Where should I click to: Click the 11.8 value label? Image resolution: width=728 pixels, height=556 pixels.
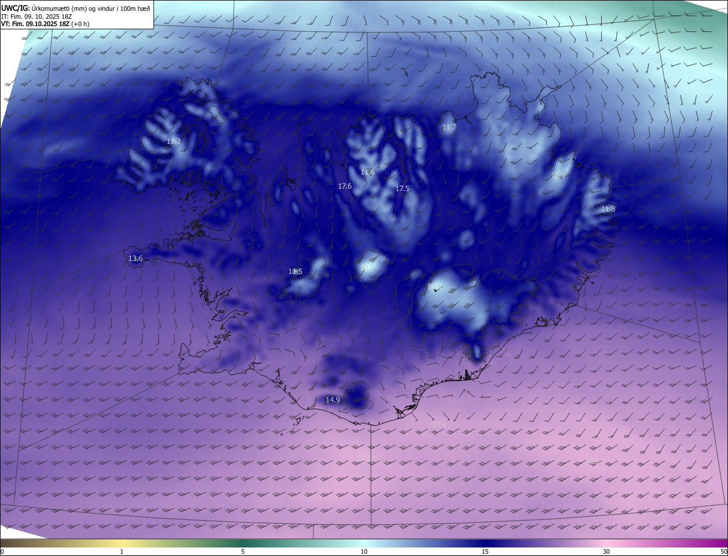tap(608, 209)
